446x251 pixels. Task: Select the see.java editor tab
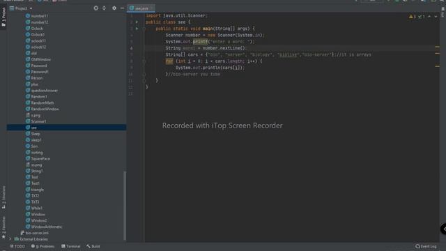coord(141,8)
